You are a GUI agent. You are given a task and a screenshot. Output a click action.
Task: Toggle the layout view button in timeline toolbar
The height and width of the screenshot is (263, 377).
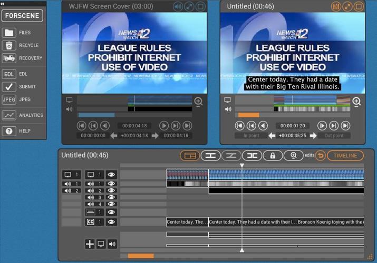(x=190, y=156)
